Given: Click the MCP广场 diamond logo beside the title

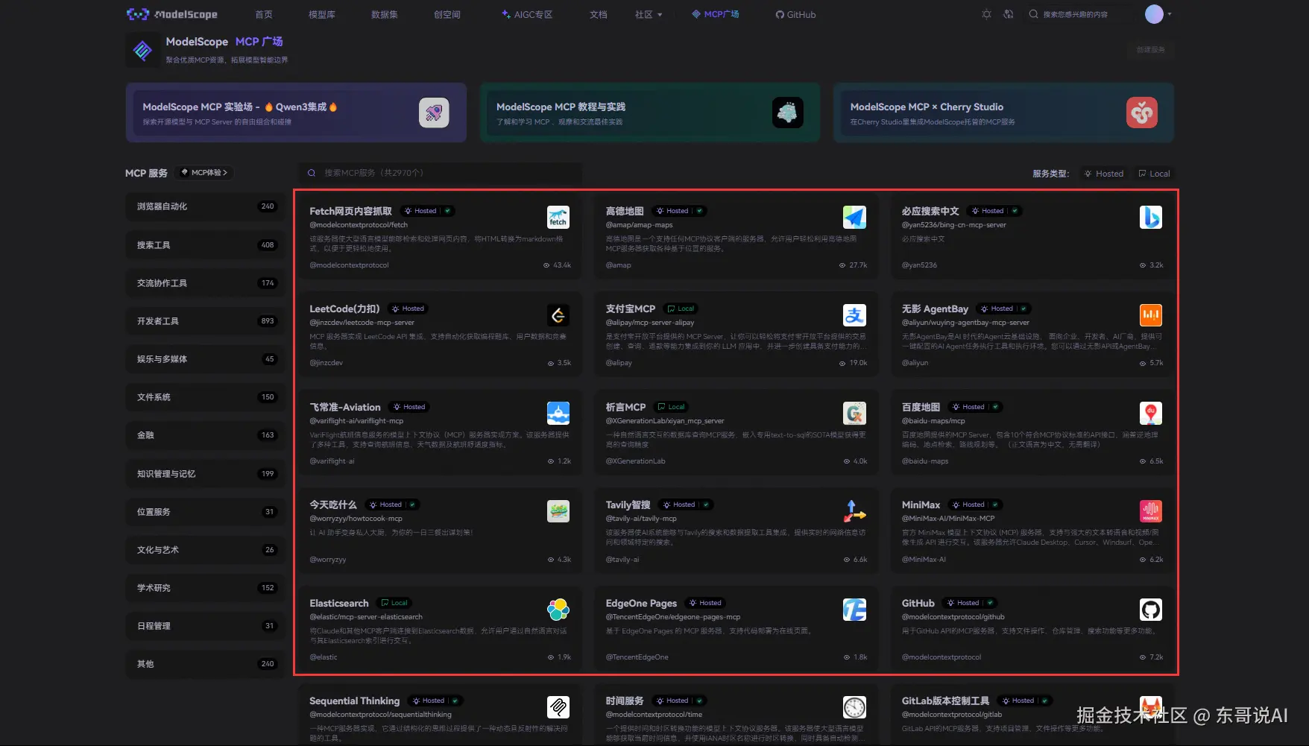Looking at the screenshot, I should 142,50.
